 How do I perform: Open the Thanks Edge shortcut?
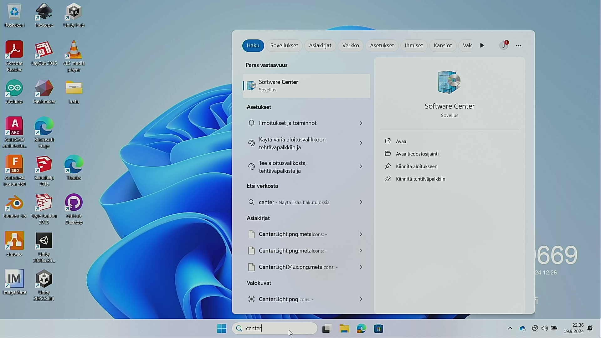pyautogui.click(x=74, y=168)
